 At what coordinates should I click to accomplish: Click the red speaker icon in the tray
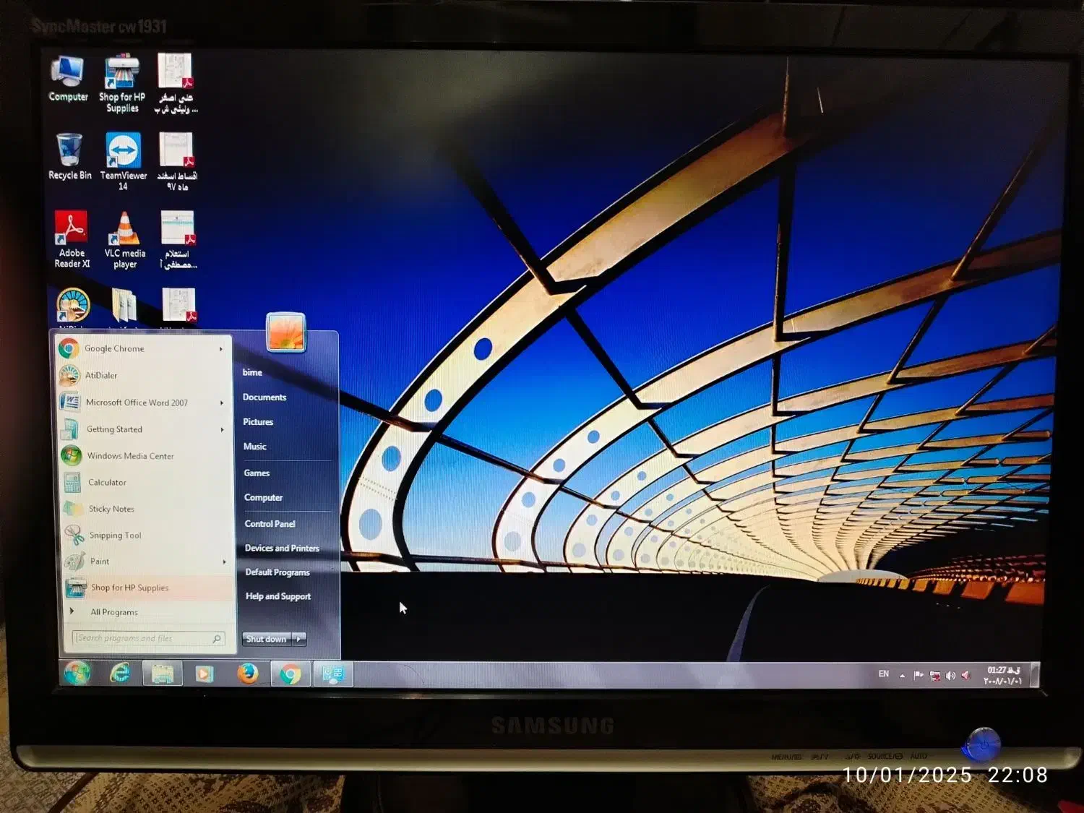point(966,676)
